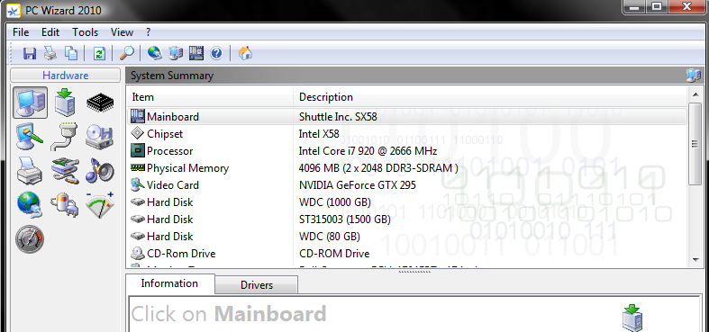Click the dotted splitter grip above the Information panel
Image resolution: width=709 pixels, height=332 pixels.
click(x=414, y=272)
